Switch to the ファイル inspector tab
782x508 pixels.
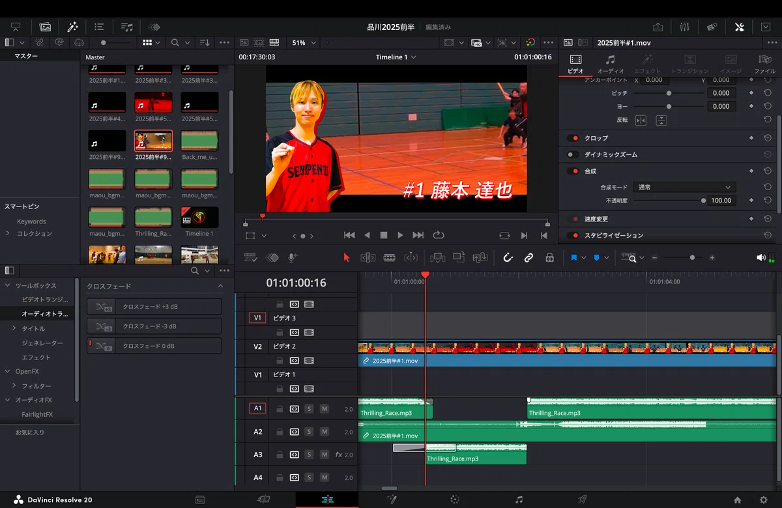click(764, 64)
